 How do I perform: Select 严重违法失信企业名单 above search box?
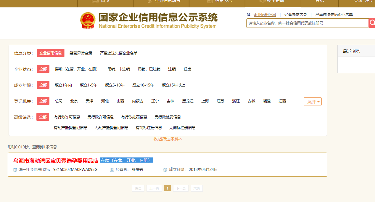pos(334,15)
